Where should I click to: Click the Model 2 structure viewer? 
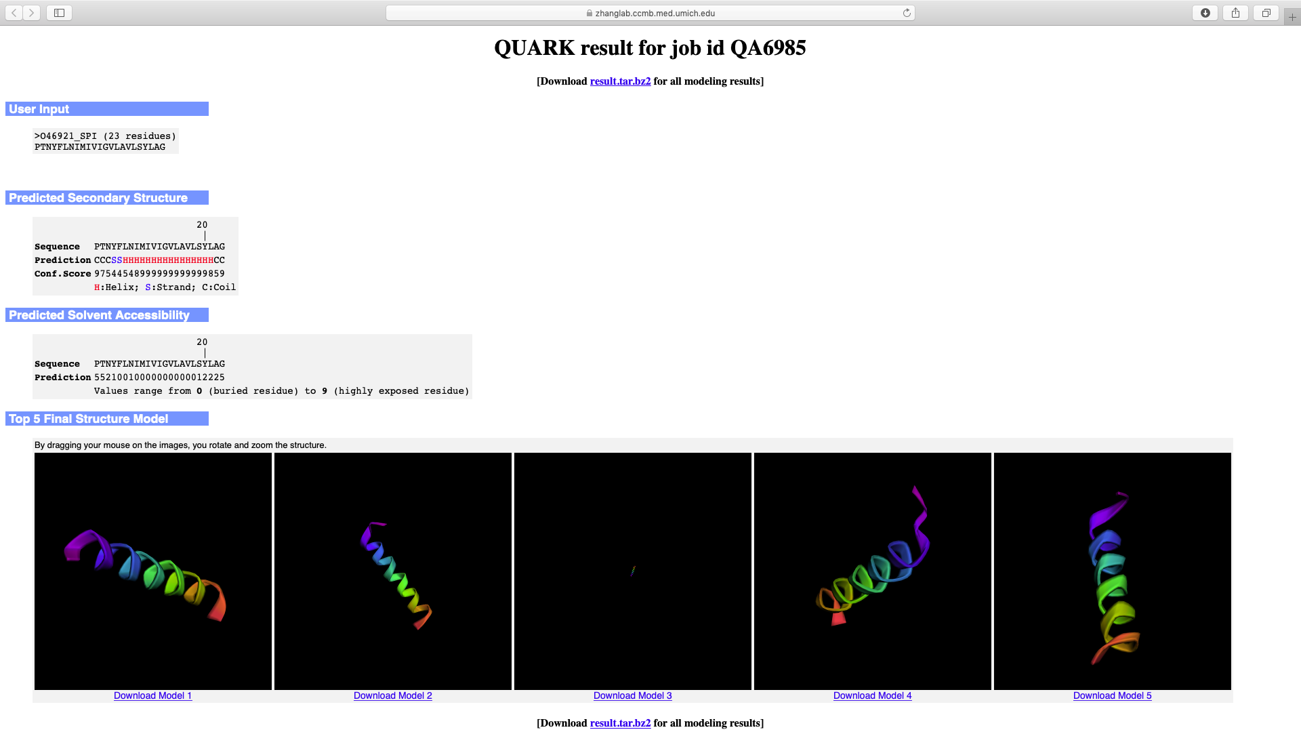click(393, 571)
